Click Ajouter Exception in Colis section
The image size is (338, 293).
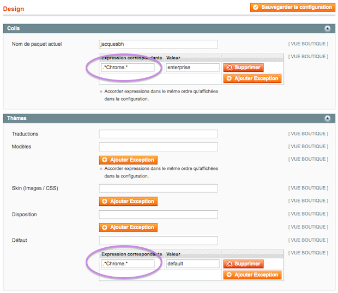tap(252, 78)
